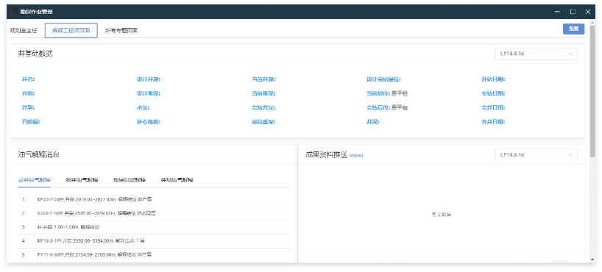Click the 设计完钻层位: field label

384,79
